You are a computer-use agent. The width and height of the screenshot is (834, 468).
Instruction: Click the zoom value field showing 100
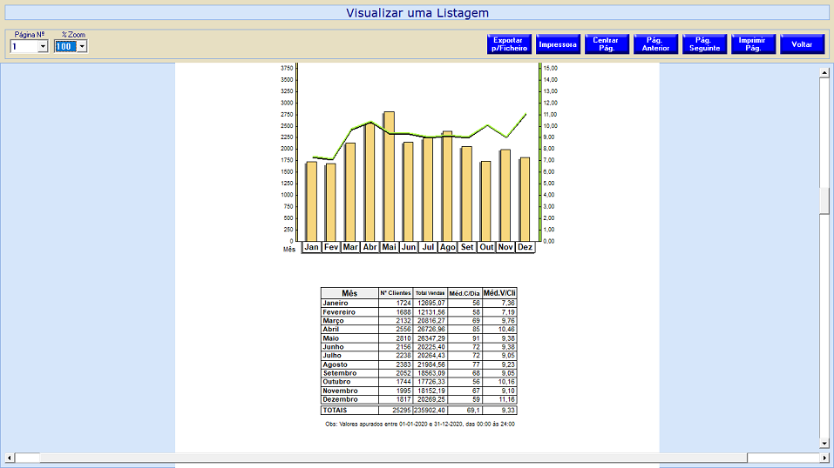65,46
